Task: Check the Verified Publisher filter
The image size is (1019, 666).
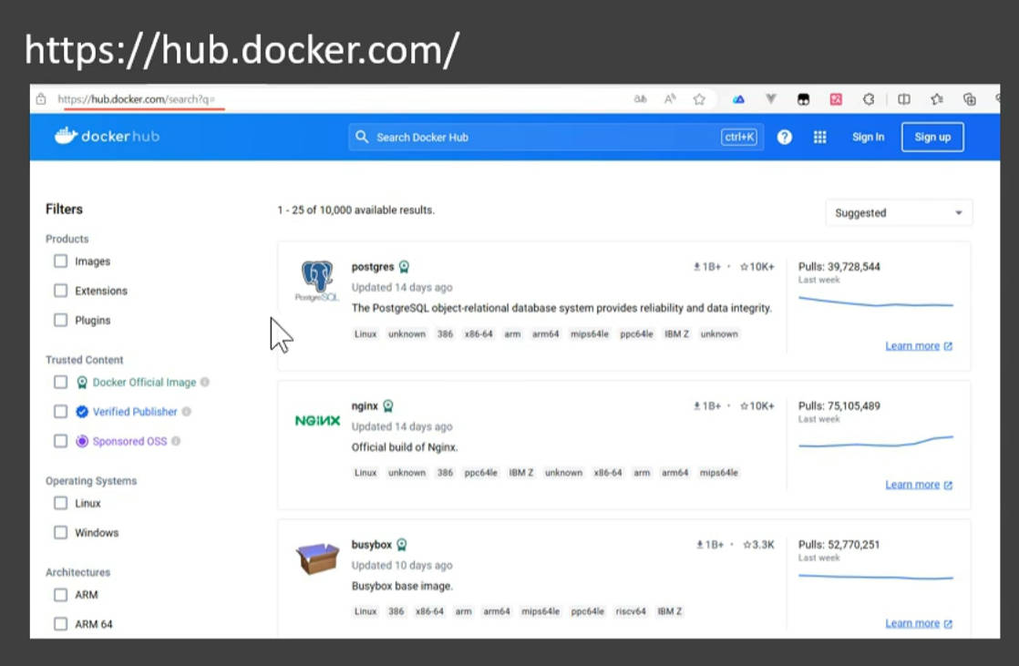Action: (60, 411)
